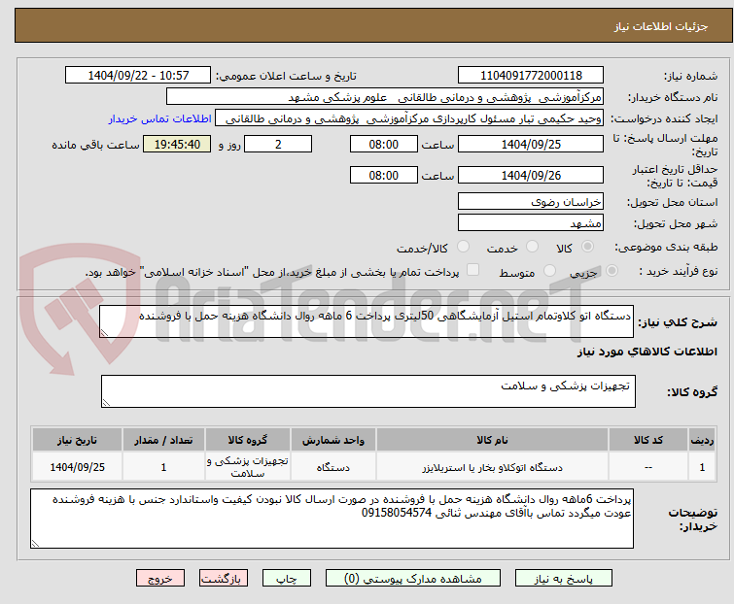The width and height of the screenshot is (734, 604).
Task: Click the اطلاعات کالاهای مورد نیاز section heading
Action: (x=647, y=352)
